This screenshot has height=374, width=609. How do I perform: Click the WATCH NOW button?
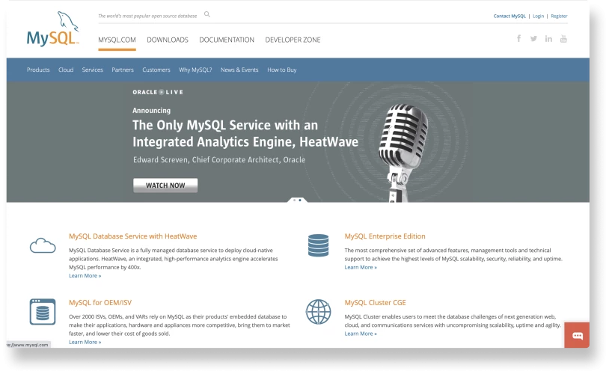pos(165,186)
